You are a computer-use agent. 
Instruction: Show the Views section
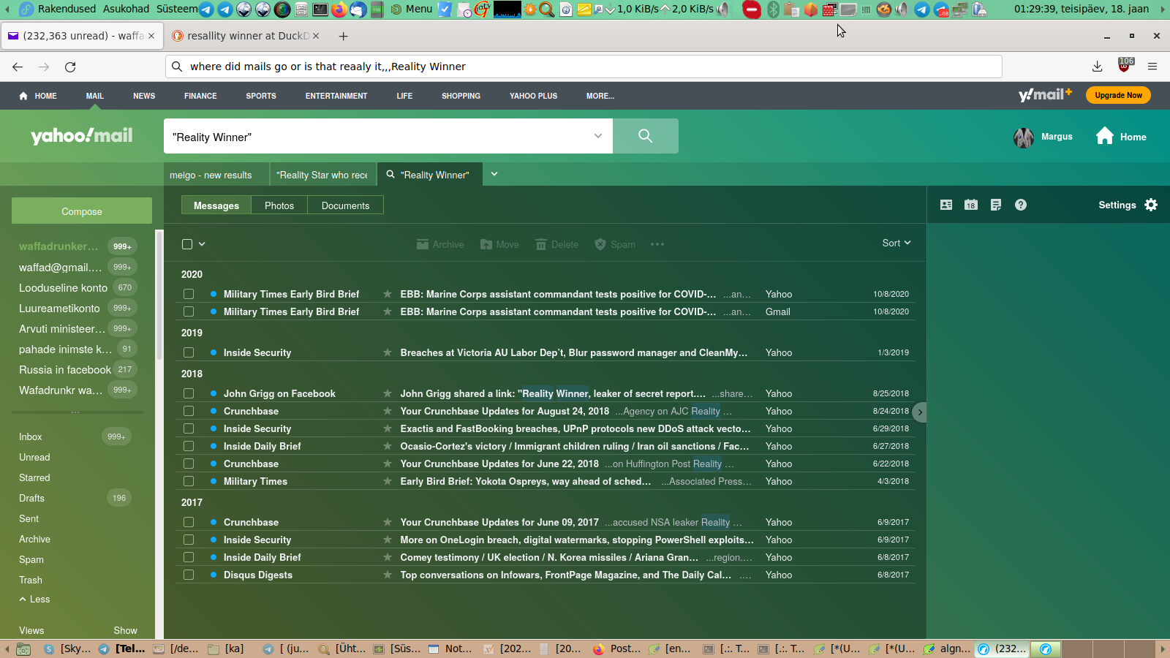tap(125, 630)
